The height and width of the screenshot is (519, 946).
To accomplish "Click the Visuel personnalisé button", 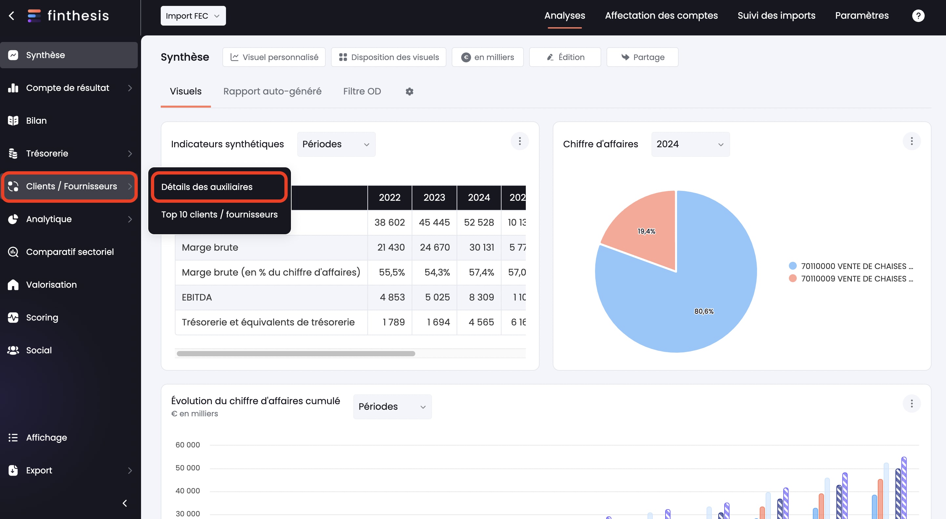I will point(274,57).
